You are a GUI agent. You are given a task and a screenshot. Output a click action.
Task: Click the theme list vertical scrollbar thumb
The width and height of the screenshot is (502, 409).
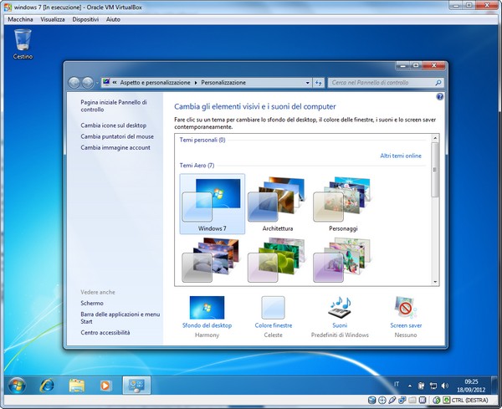click(435, 170)
